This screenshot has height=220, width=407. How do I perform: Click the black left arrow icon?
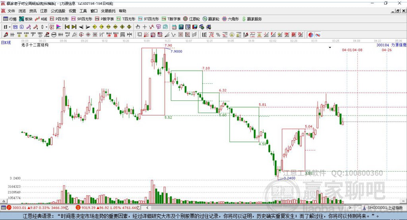click(81, 27)
